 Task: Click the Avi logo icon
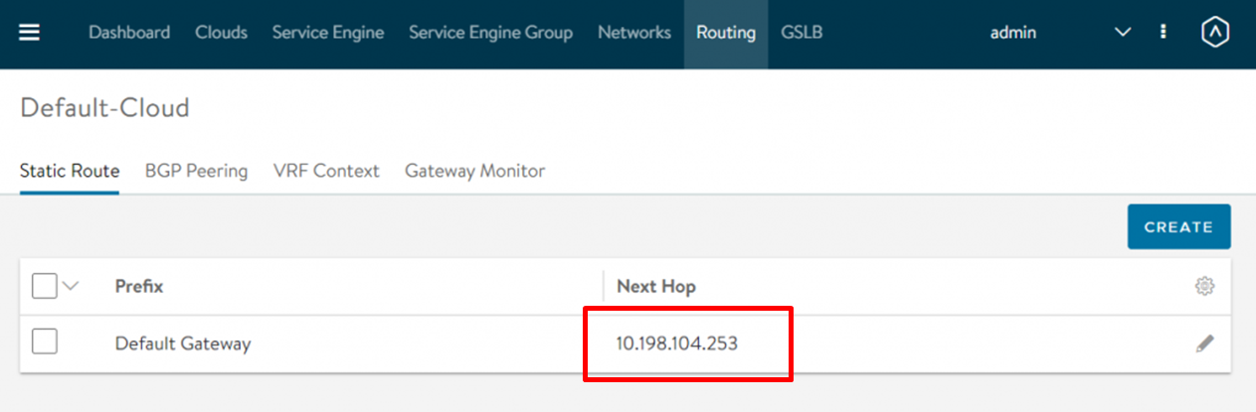coord(1214,33)
